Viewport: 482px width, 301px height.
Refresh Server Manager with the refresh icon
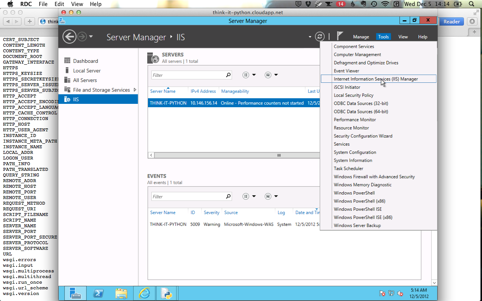pos(320,36)
